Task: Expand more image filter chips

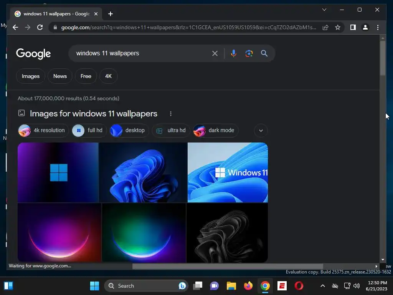Action: tap(261, 131)
